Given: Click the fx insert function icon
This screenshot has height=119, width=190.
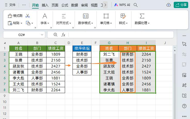Looking at the screenshot, I should click(x=63, y=35).
